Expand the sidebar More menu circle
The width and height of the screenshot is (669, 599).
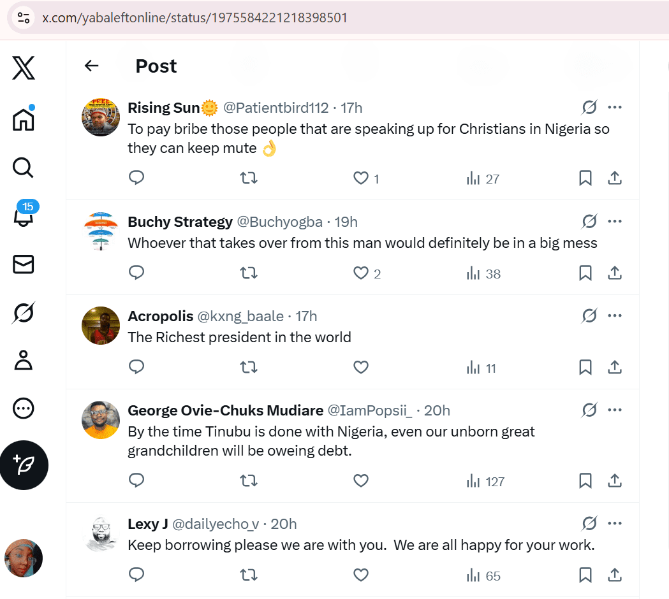[x=24, y=408]
